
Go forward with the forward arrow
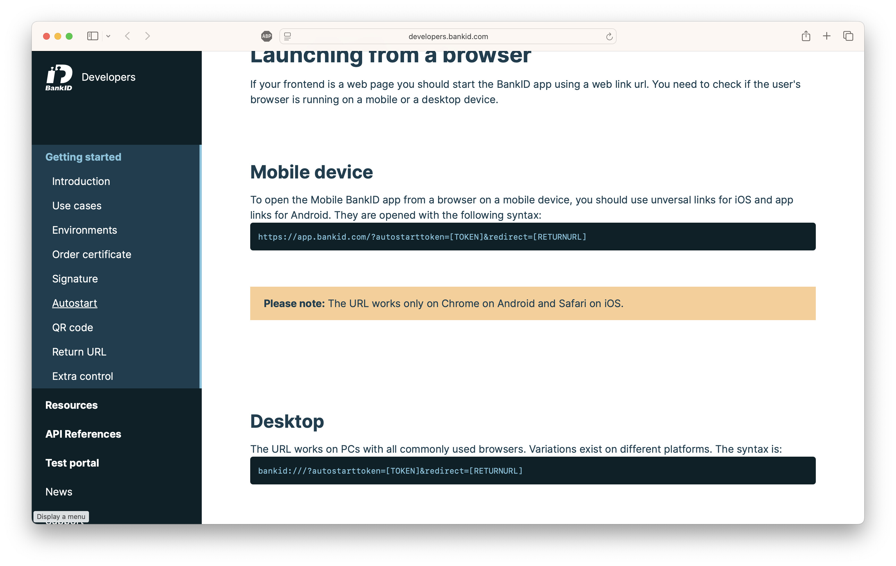pyautogui.click(x=147, y=36)
